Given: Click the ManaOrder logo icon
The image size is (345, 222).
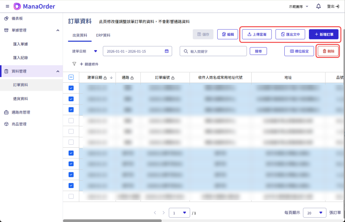Looking at the screenshot, I should point(17,6).
